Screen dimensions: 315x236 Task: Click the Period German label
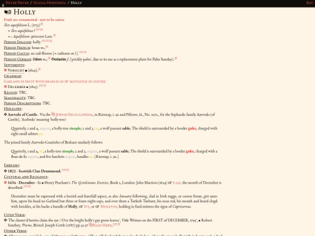17,59
